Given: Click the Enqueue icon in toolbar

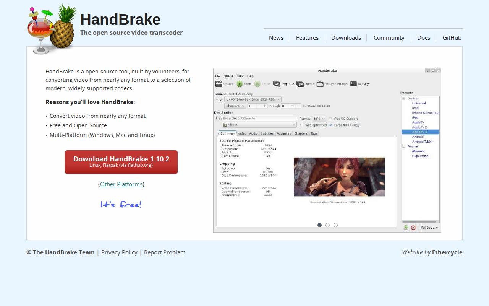Looking at the screenshot, I should (x=277, y=84).
